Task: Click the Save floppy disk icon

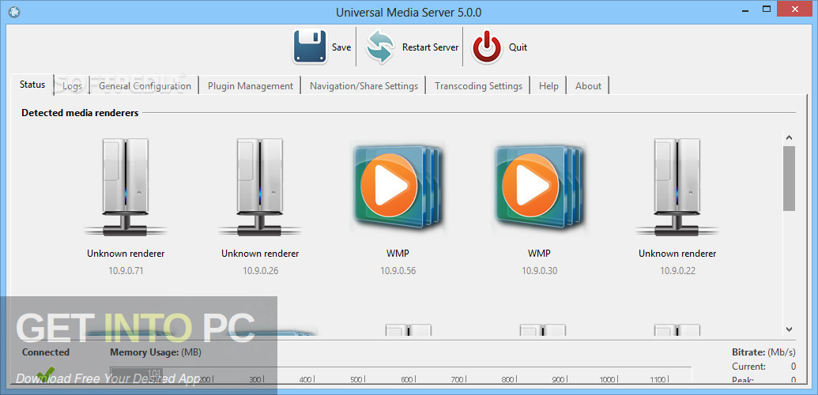Action: tap(310, 47)
